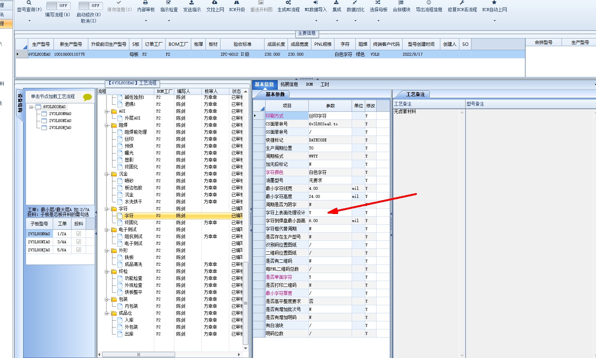Viewport: 596px width, 358px height.
Task: Click the process tree horizontal scrollbar thumb
Action: click(x=138, y=355)
